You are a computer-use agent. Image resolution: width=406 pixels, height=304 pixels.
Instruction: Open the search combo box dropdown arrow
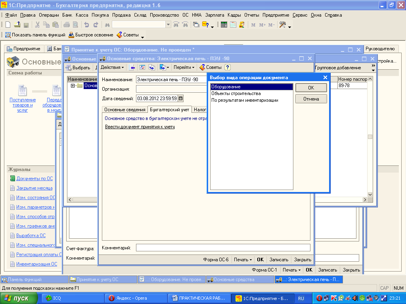tap(168, 25)
